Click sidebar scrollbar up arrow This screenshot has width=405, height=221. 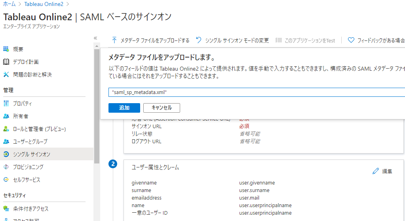(97, 46)
